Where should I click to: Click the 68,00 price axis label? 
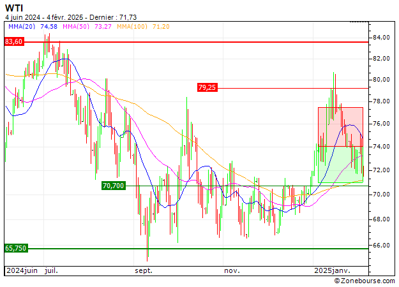pyautogui.click(x=381, y=219)
